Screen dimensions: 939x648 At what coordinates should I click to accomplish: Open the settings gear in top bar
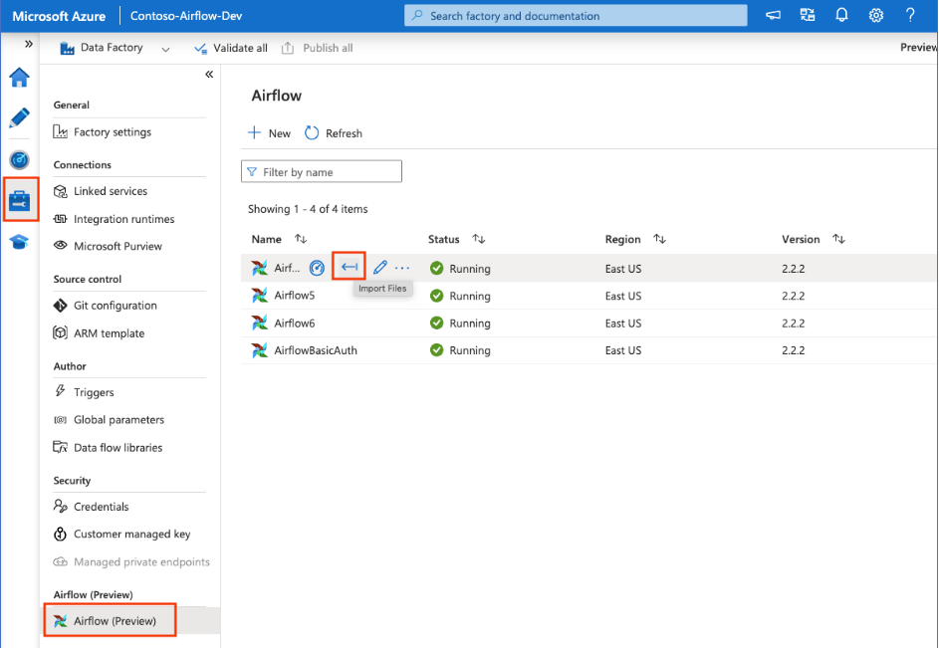pos(876,16)
